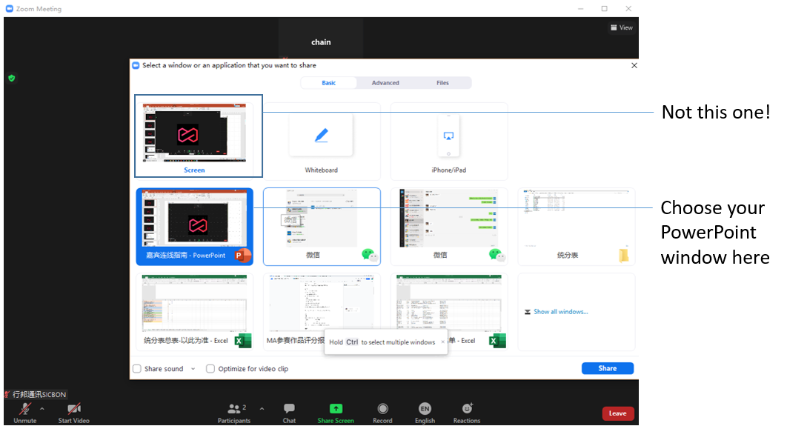Screen dimensions: 787x426
Task: Select the Whiteboard share option
Action: 321,141
